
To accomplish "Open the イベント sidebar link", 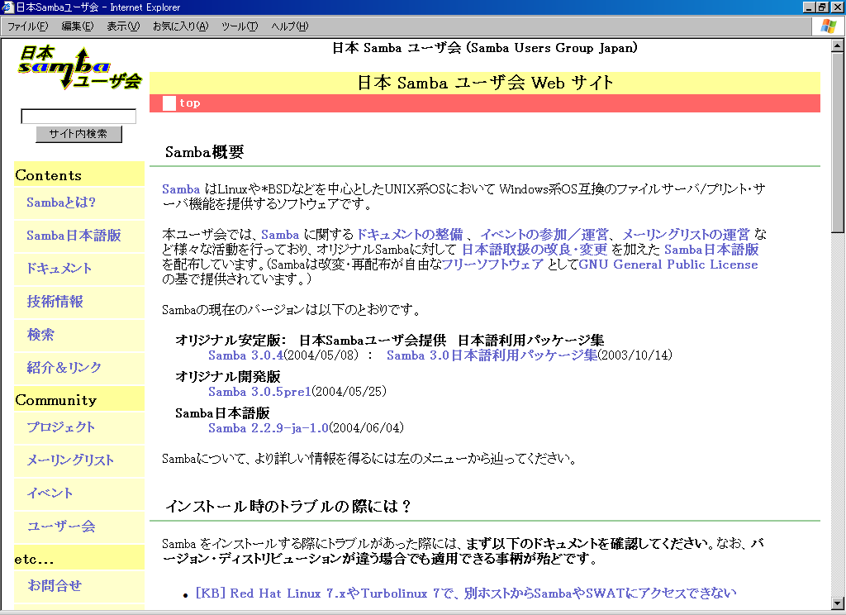I will [50, 493].
